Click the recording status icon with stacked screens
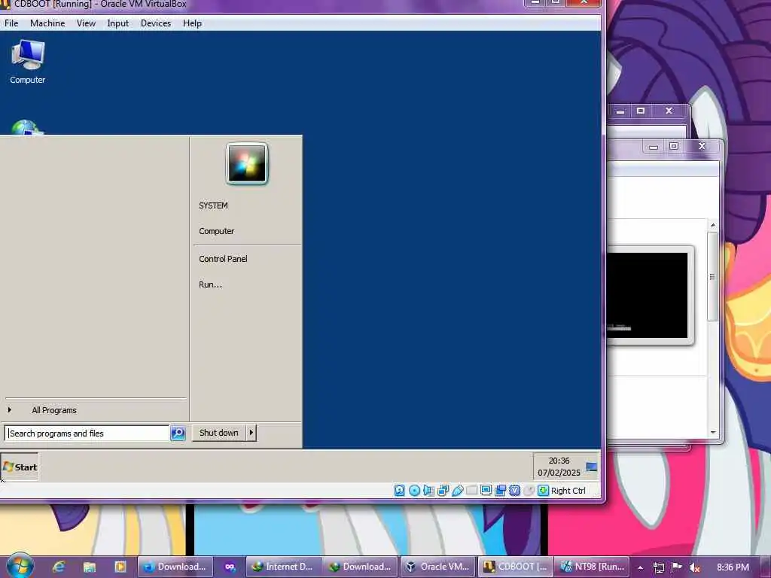The width and height of the screenshot is (771, 578). (500, 490)
